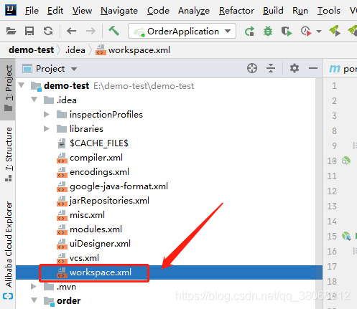Click the green Run icon
Screen dimensions: 357x309
[x=249, y=31]
